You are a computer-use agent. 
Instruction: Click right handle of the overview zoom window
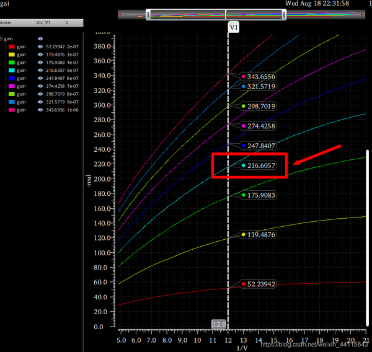(x=284, y=14)
